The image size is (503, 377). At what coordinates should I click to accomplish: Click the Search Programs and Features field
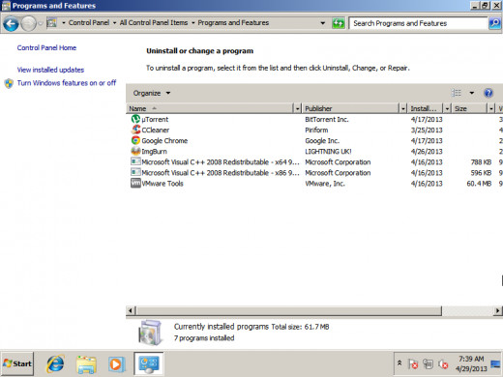coord(418,23)
